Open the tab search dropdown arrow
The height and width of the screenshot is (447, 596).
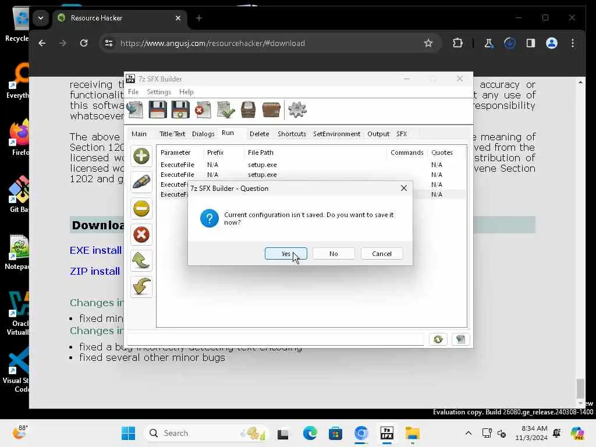point(41,18)
